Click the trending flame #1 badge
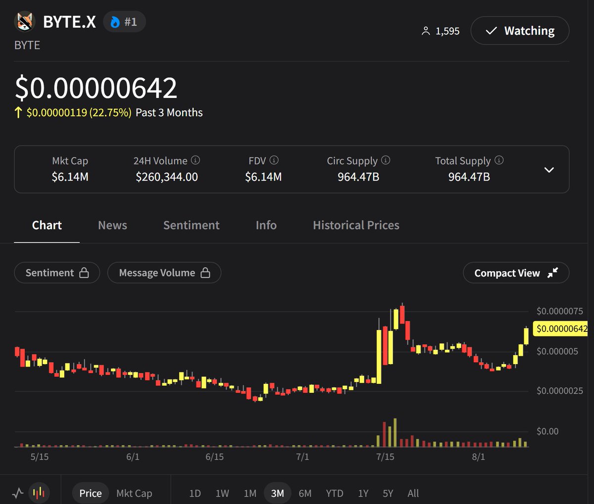The height and width of the screenshot is (504, 594). coord(124,22)
